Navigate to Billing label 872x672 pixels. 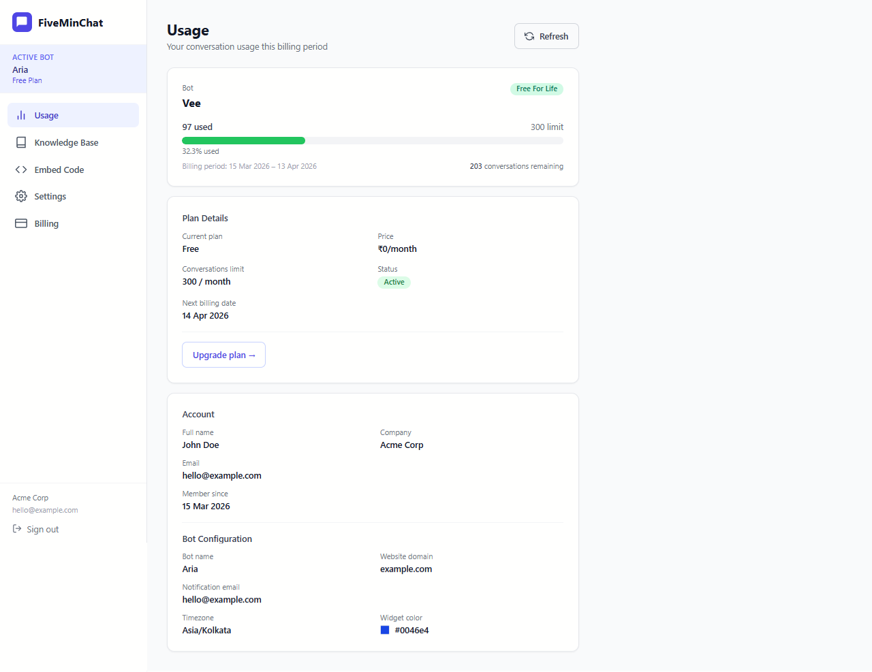click(46, 223)
